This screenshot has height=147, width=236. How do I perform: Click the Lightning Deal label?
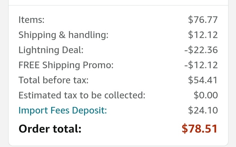[x=51, y=50]
